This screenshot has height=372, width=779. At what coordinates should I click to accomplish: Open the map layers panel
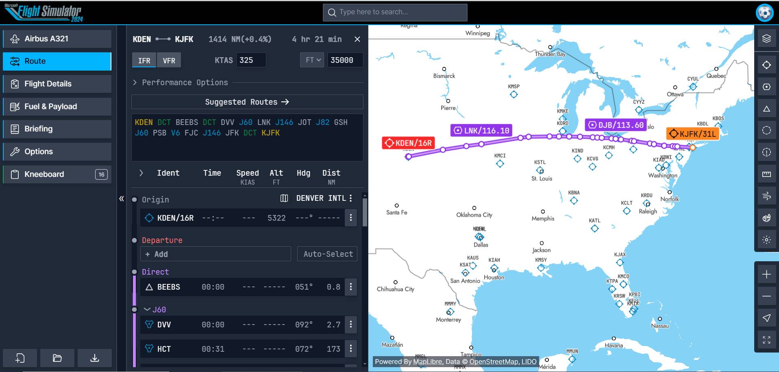coord(767,39)
